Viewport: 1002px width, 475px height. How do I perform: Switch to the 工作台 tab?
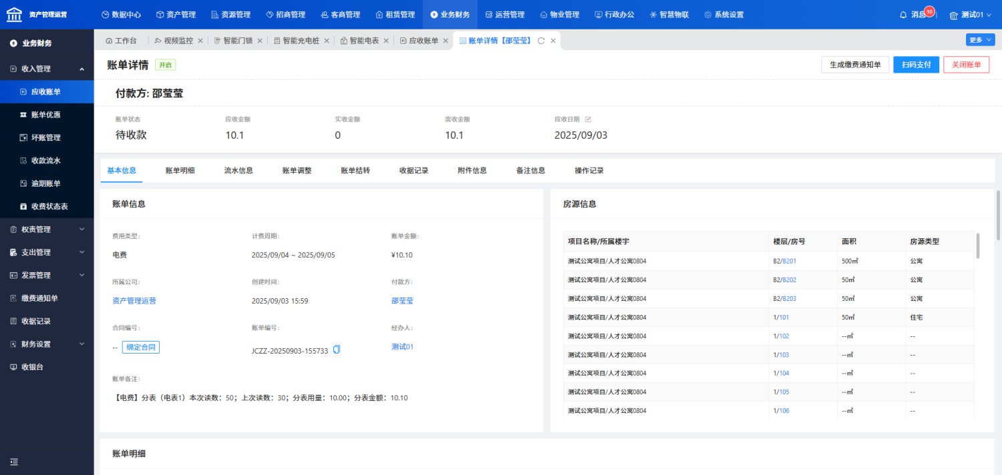121,41
